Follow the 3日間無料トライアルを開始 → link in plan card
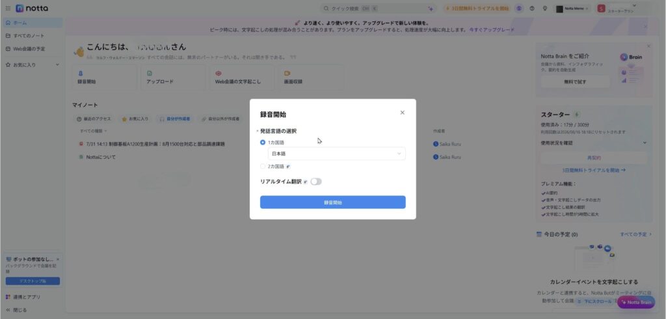Image resolution: width=666 pixels, height=319 pixels. click(593, 170)
